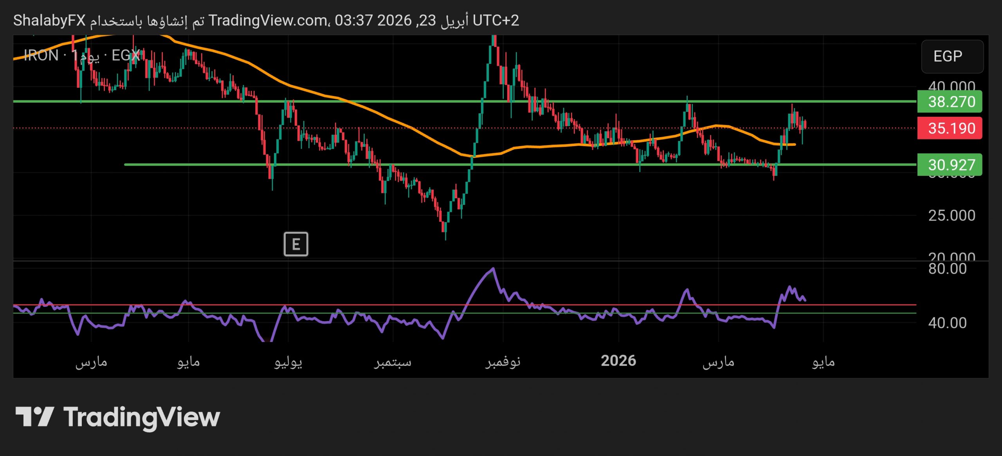Click the 2026 year label on the time axis
Viewport: 1002px width, 456px height.
[x=618, y=361]
